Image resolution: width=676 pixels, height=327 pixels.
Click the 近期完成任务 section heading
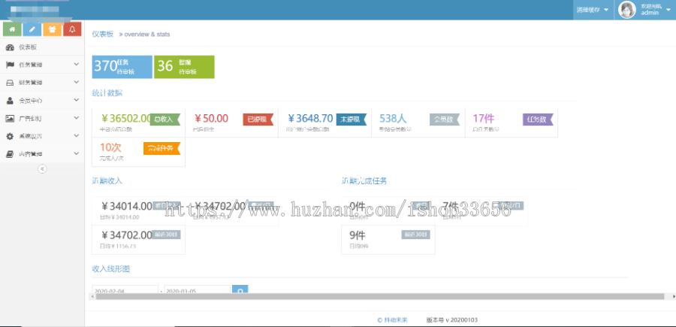click(364, 180)
